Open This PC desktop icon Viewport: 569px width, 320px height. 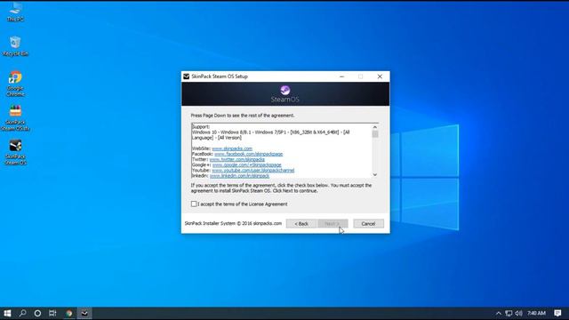pyautogui.click(x=15, y=12)
